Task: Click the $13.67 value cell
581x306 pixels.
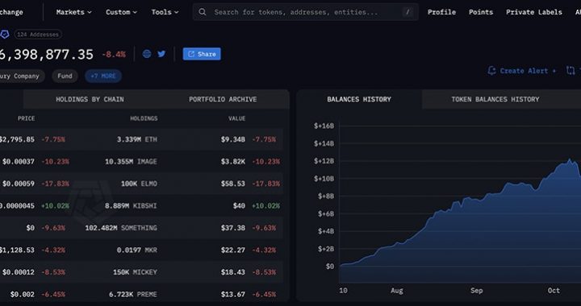Action: [232, 295]
